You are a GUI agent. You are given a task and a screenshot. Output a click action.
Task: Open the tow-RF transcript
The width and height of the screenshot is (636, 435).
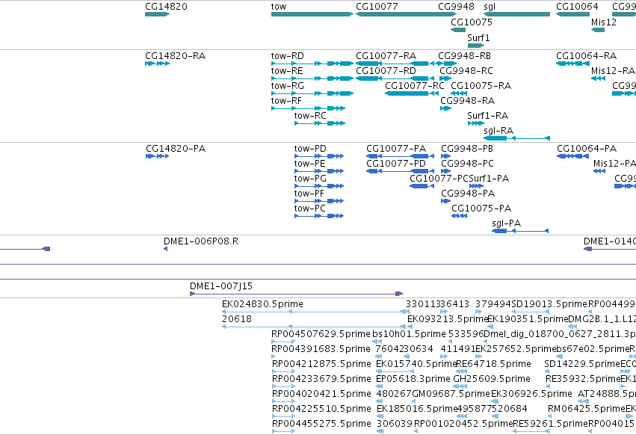coord(308,108)
